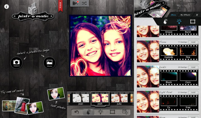Open the Camera capture button
Viewport: 201px width, 118px height.
pos(16,62)
